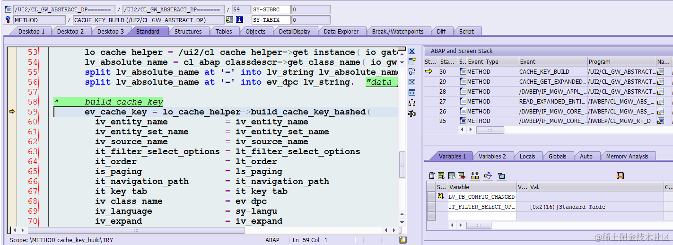Click the program icon at top-left header
The width and height of the screenshot is (673, 245).
point(7,9)
